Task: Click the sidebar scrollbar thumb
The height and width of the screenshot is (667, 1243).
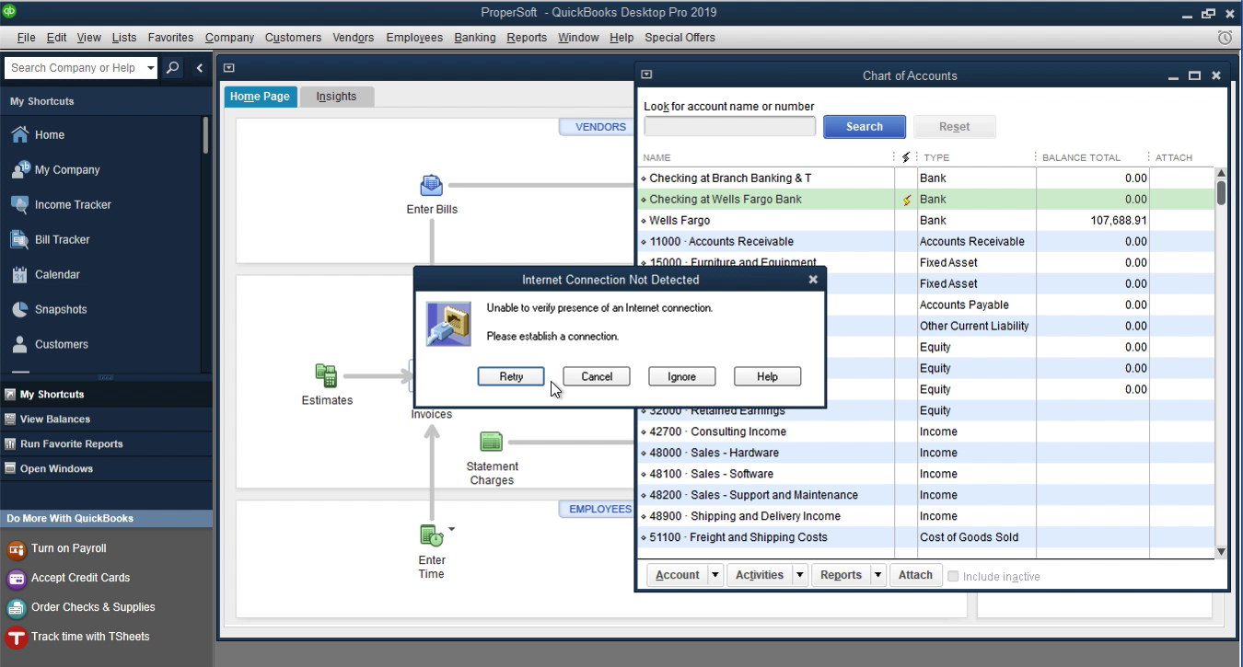Action: (205, 134)
